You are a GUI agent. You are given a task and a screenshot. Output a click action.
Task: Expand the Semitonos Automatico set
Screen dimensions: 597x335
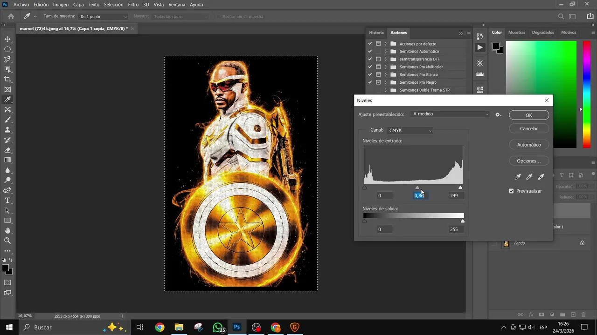point(386,51)
